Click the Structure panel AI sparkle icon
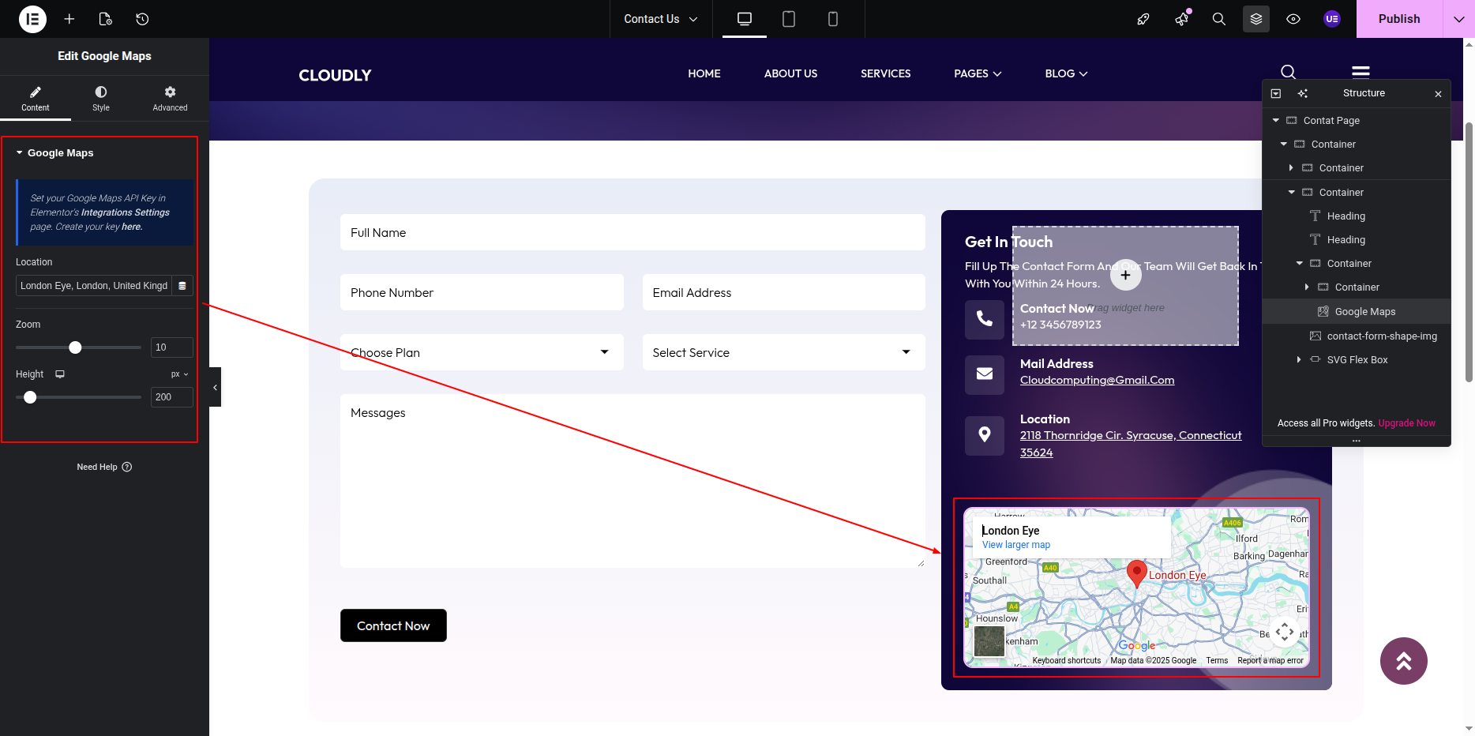 pos(1303,93)
